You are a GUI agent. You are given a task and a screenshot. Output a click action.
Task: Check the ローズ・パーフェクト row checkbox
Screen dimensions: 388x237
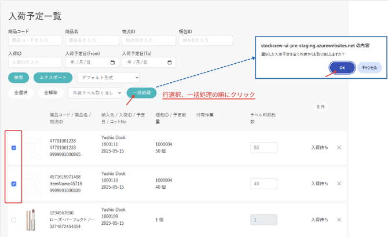pos(14,220)
